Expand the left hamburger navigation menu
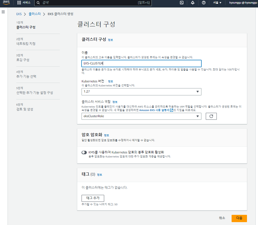Image resolution: width=258 pixels, height=225 pixels. [x=3, y=12]
